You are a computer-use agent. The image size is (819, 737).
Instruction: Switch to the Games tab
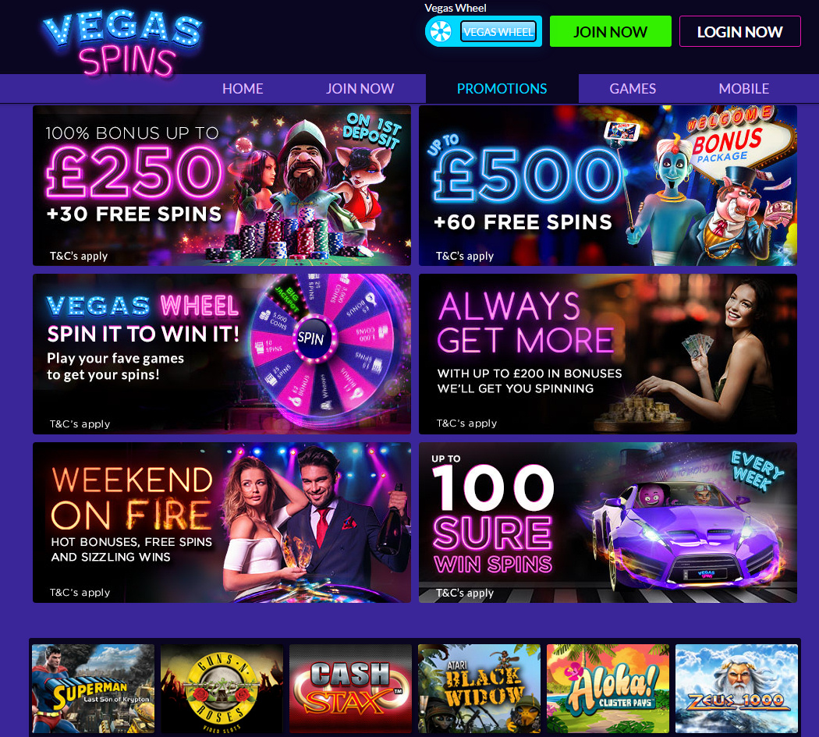633,89
